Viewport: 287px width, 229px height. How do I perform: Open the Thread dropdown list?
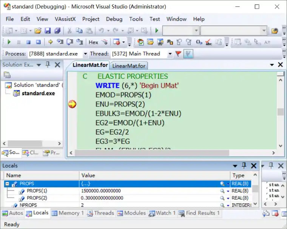click(x=170, y=54)
